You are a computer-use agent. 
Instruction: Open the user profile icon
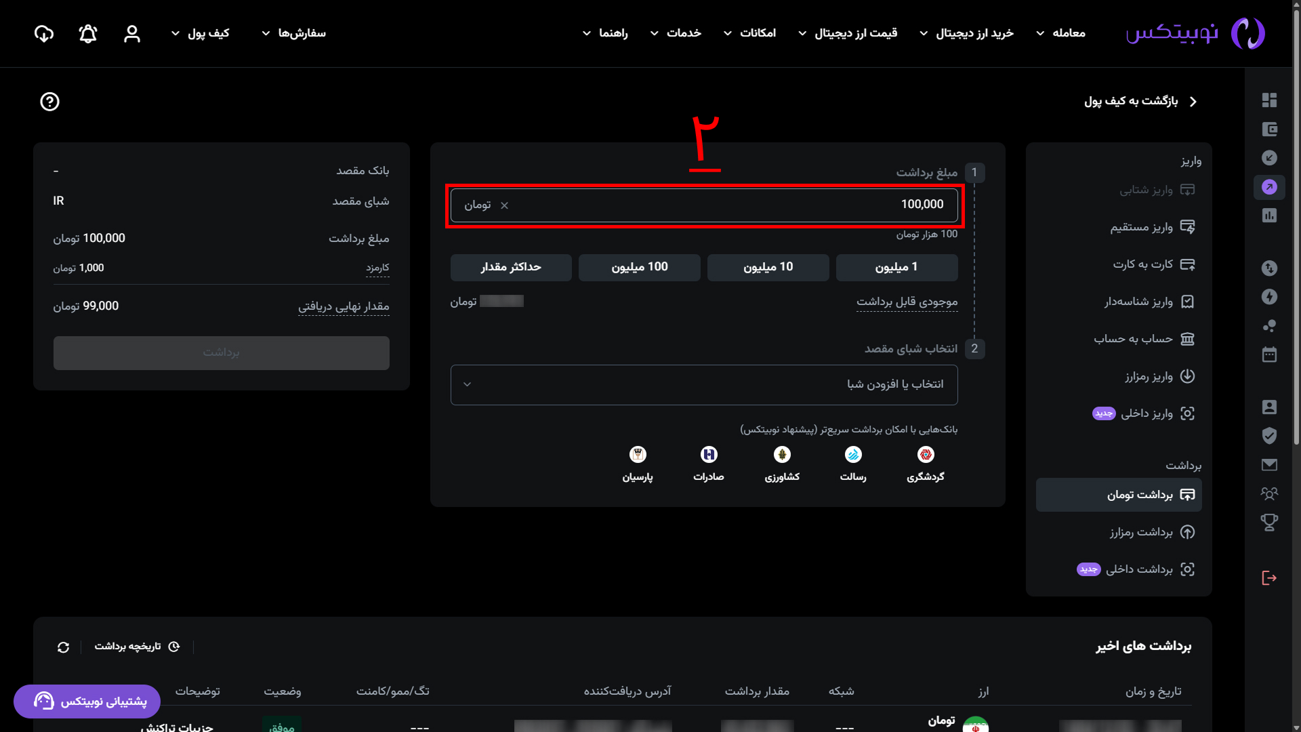coord(132,33)
